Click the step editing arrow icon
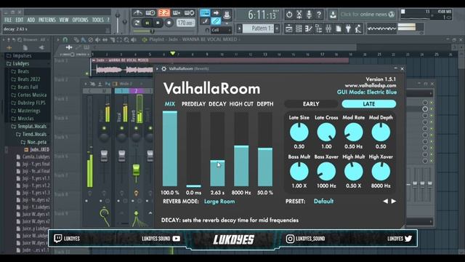 216,13
